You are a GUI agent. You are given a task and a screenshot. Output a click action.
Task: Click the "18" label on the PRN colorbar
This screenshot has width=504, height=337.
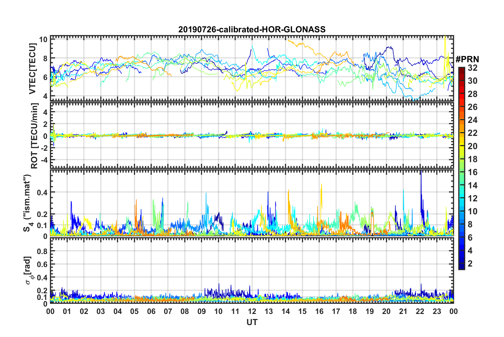[x=472, y=159]
